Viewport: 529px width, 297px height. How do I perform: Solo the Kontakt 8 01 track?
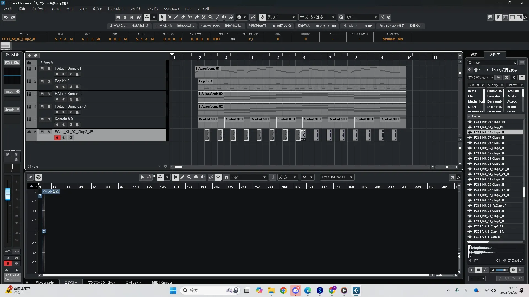[x=49, y=119]
